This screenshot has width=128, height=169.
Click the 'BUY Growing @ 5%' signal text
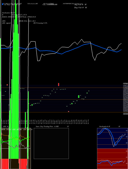40,23
